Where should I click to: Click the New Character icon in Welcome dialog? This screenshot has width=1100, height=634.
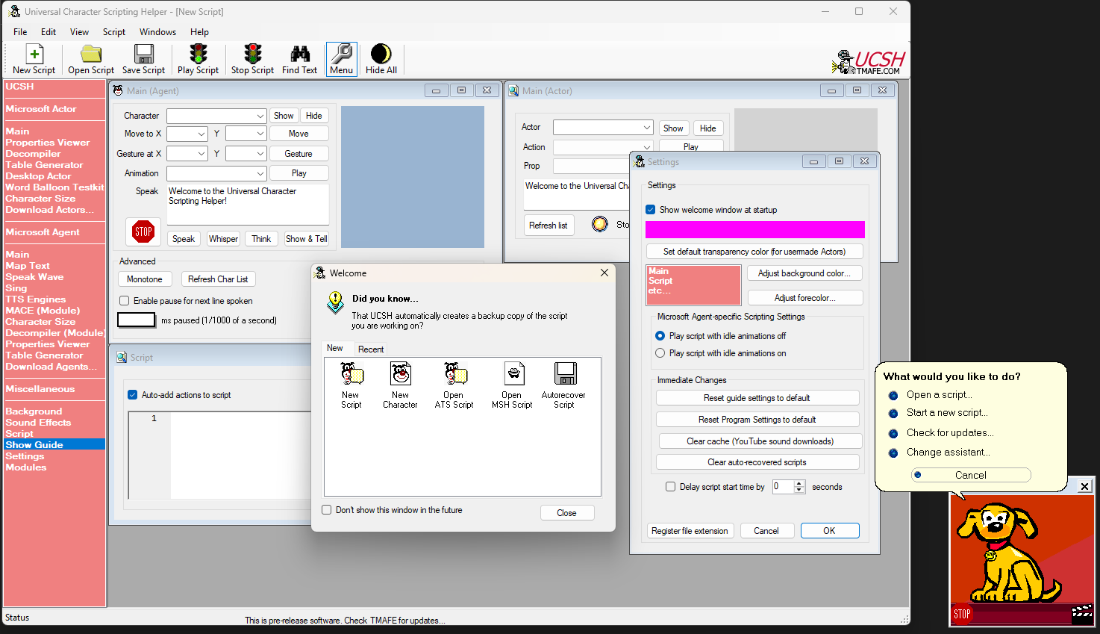(401, 373)
